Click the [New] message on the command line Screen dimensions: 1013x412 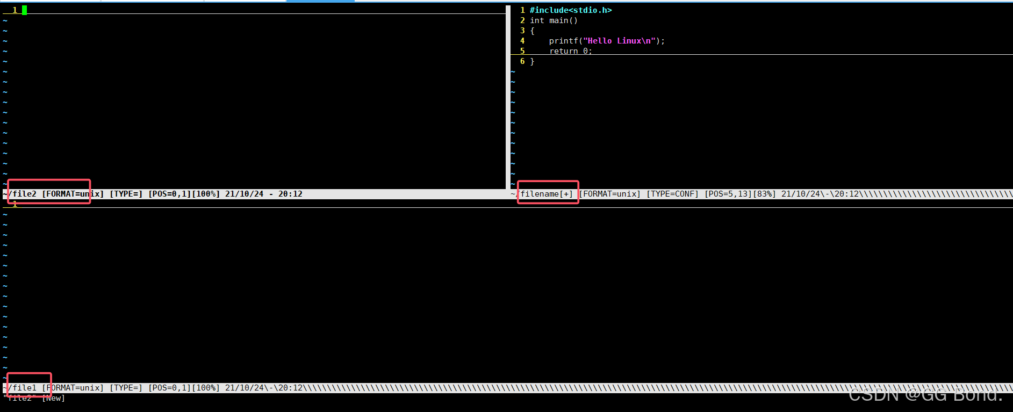pos(54,398)
